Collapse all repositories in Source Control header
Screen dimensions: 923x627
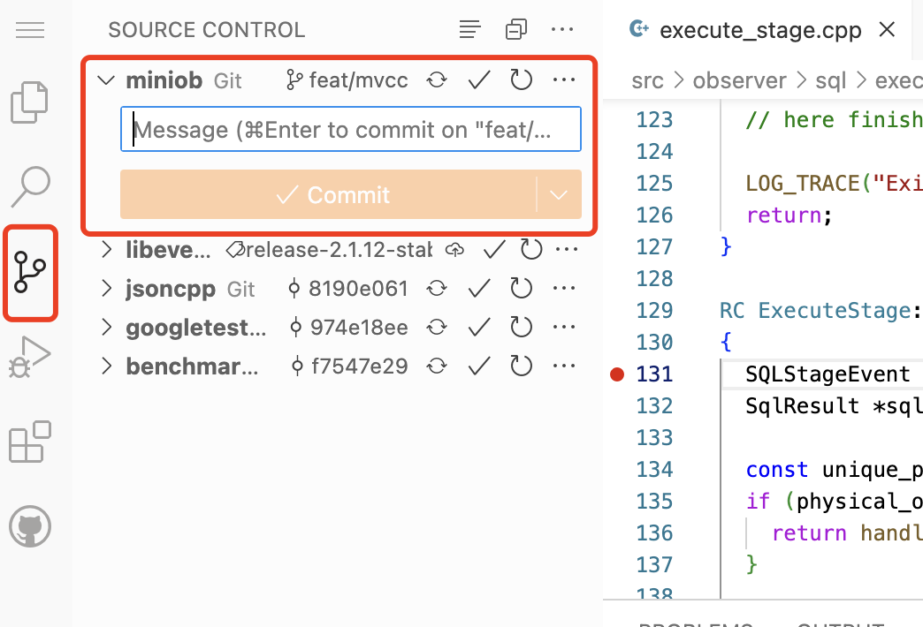click(516, 29)
